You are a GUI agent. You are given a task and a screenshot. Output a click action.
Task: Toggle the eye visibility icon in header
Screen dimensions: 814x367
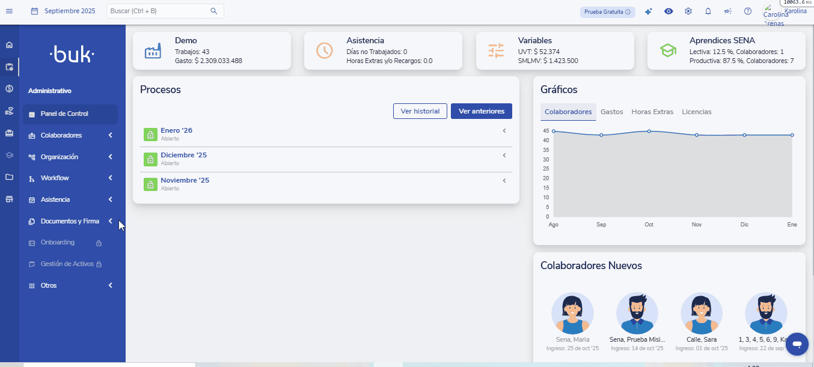(669, 11)
